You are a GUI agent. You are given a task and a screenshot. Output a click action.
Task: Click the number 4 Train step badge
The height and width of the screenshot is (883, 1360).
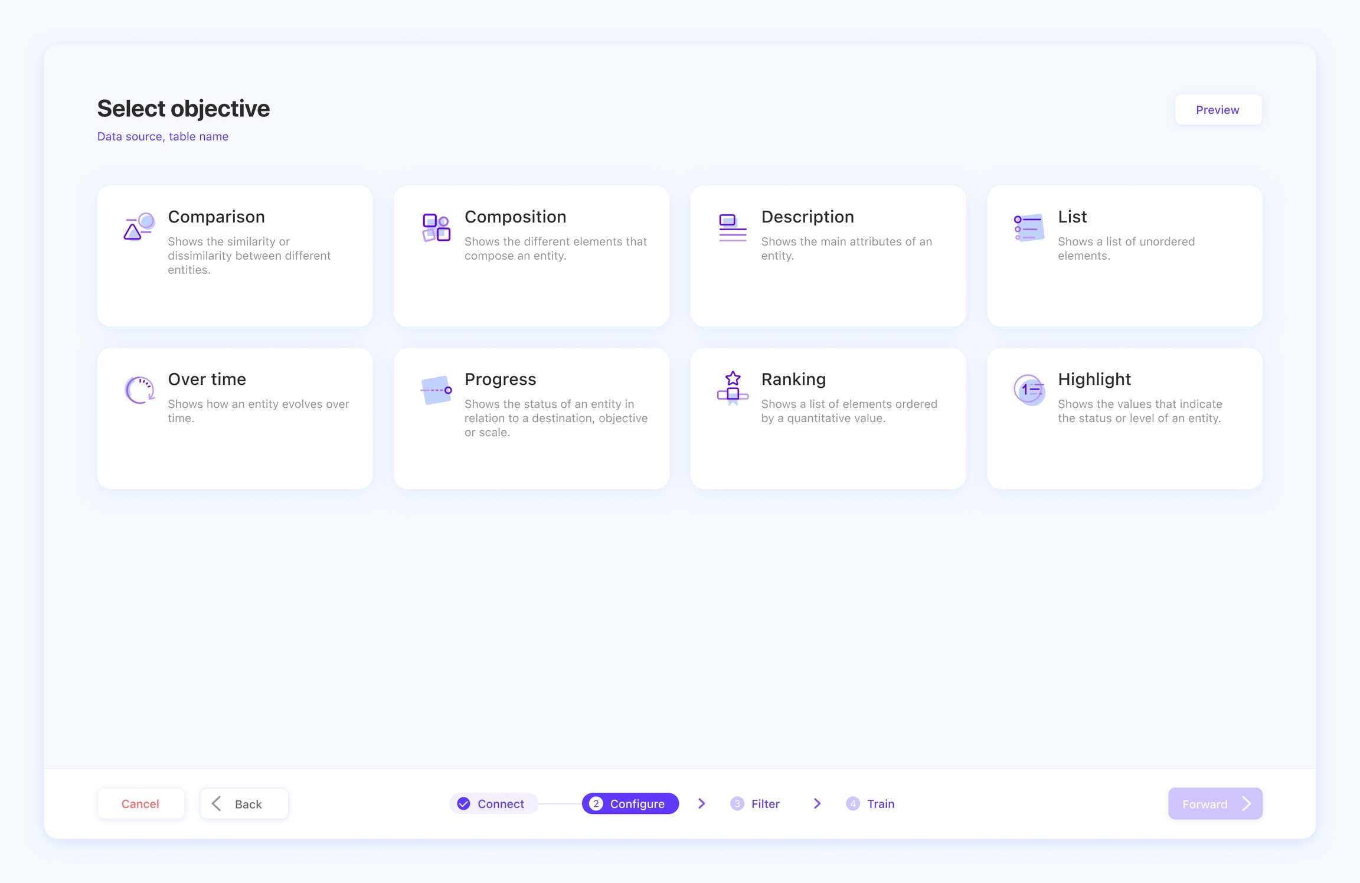point(853,803)
